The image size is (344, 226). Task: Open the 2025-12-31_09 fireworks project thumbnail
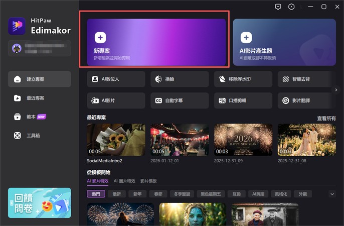(243, 140)
